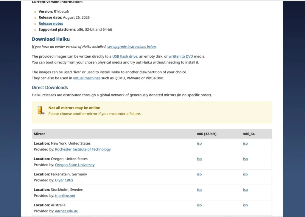Open the tnonline.net mirror link

point(65,195)
